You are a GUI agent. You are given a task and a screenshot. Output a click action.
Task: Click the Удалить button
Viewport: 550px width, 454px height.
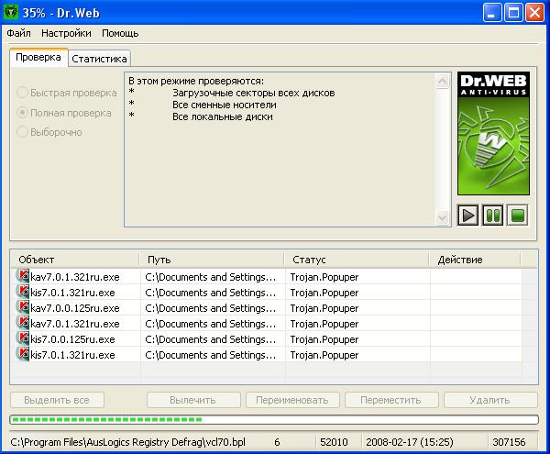[490, 400]
